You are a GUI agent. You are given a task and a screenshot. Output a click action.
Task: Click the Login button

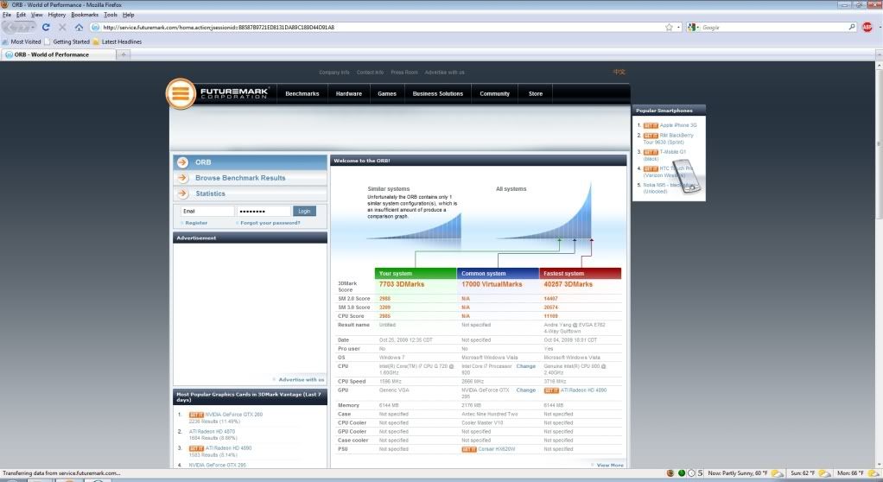305,211
